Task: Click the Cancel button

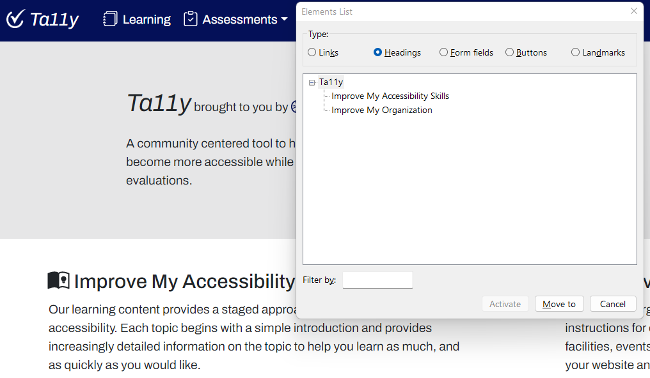Action: 612,303
